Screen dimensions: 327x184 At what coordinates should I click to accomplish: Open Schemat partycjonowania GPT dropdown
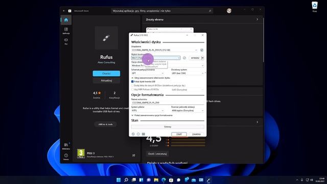148,73
